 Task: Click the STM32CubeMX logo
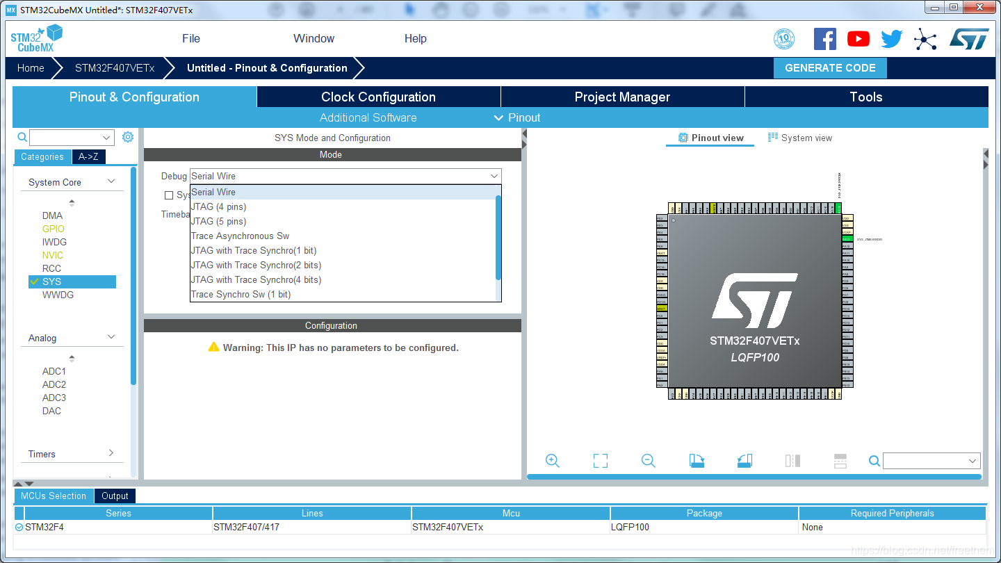[36, 39]
